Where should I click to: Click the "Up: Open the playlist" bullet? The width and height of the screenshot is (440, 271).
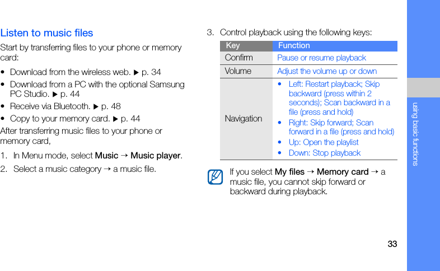pyautogui.click(x=324, y=142)
